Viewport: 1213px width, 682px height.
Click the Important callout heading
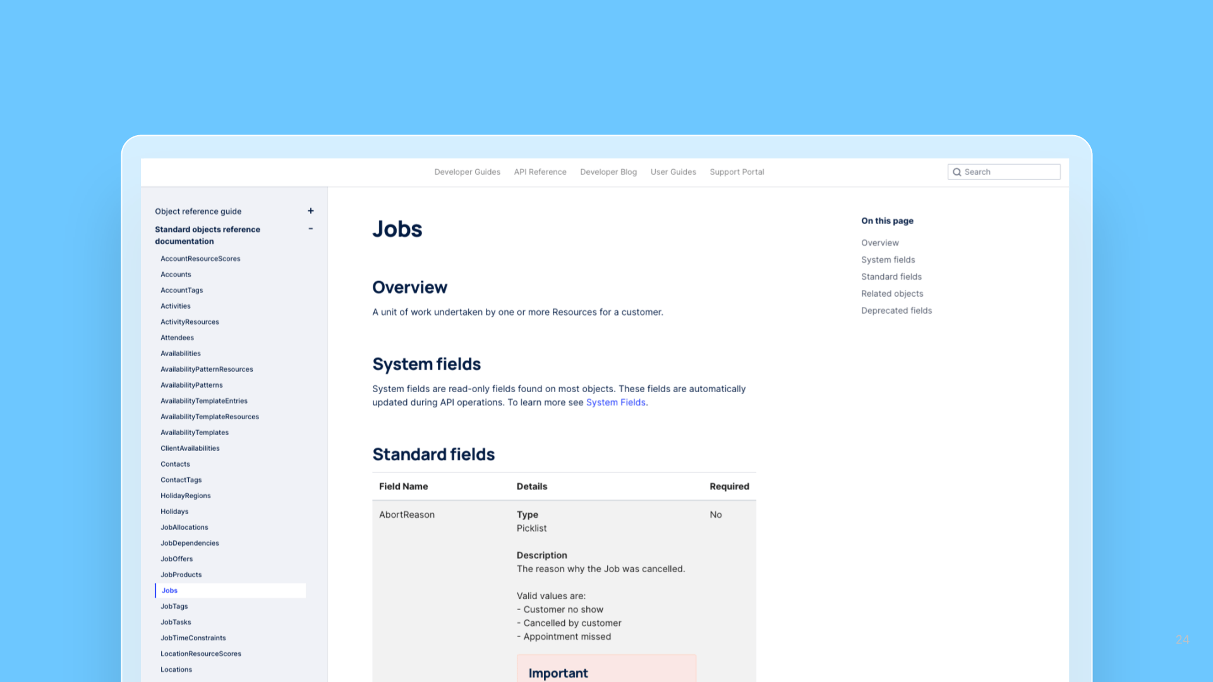coord(558,673)
